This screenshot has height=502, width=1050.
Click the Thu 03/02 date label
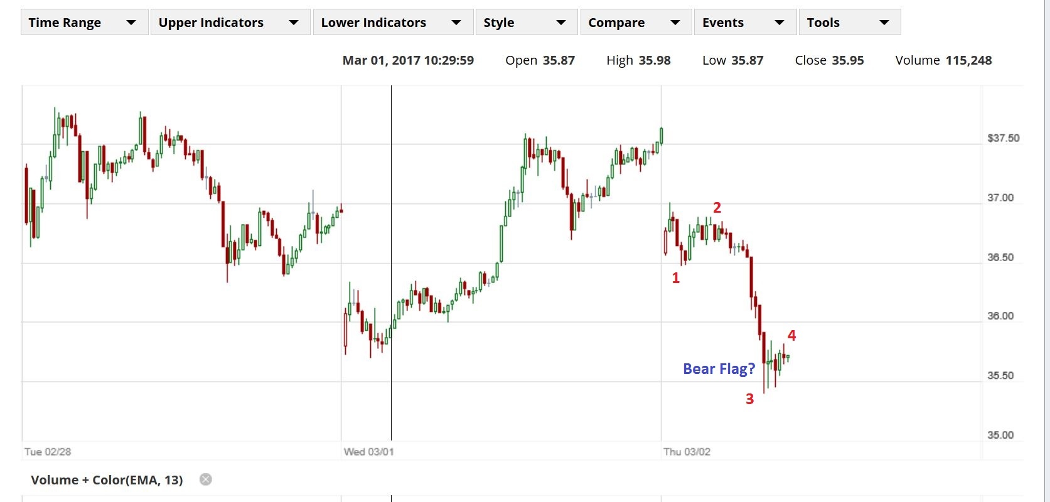click(x=687, y=452)
